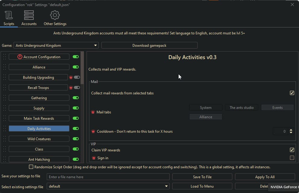The image size is (299, 193).
Task: Click the red warning icon on Account Configuration
Action: tap(20, 57)
